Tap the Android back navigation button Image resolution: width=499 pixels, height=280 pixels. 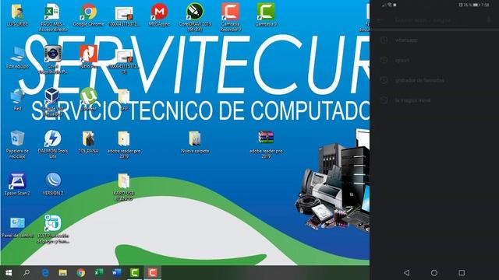point(406,273)
